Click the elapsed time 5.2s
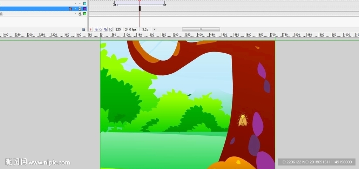359x169 pixels. click(145, 29)
